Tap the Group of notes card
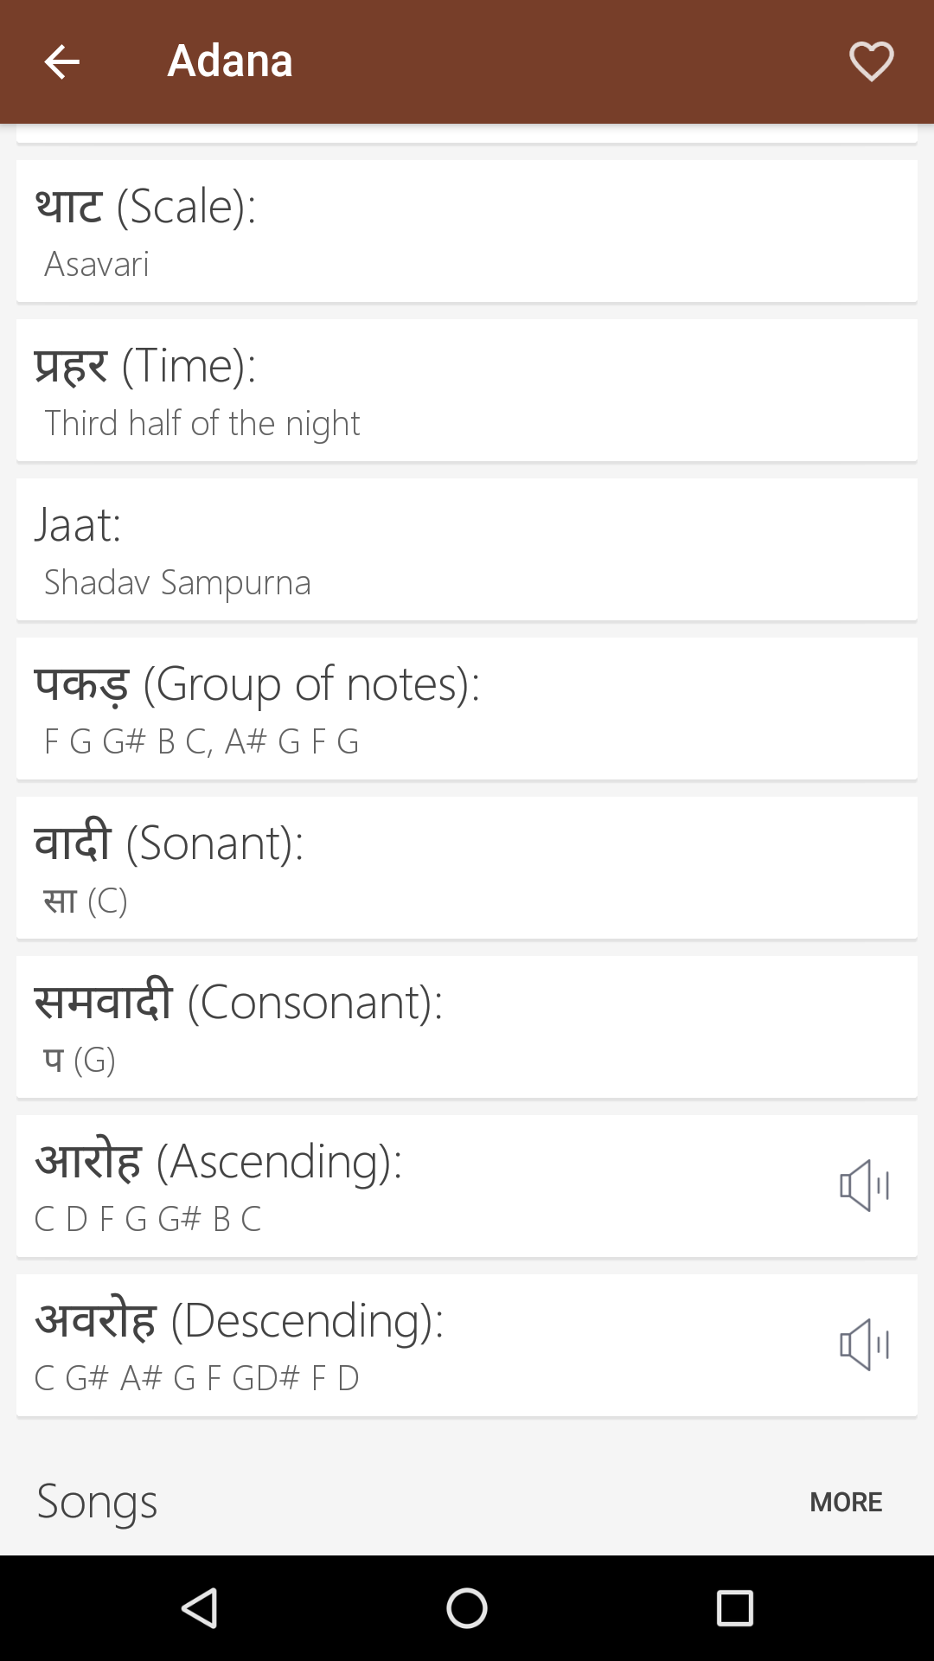Viewport: 934px width, 1661px height. click(x=467, y=709)
